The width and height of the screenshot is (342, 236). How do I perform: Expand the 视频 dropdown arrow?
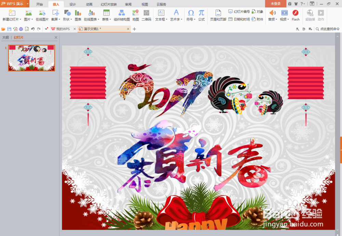point(288,19)
